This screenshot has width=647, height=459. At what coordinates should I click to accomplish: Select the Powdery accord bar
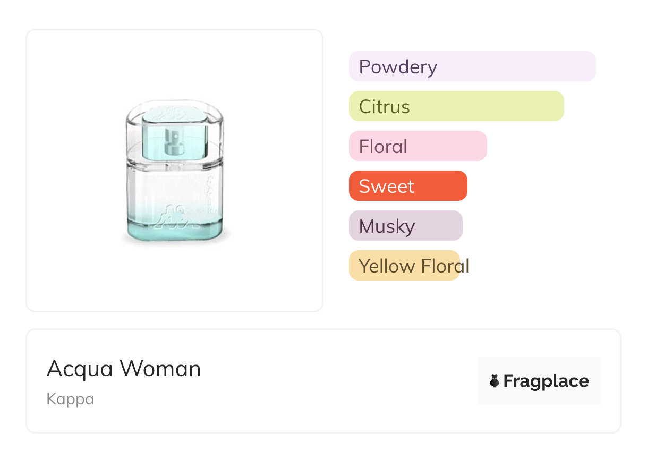[x=472, y=66]
